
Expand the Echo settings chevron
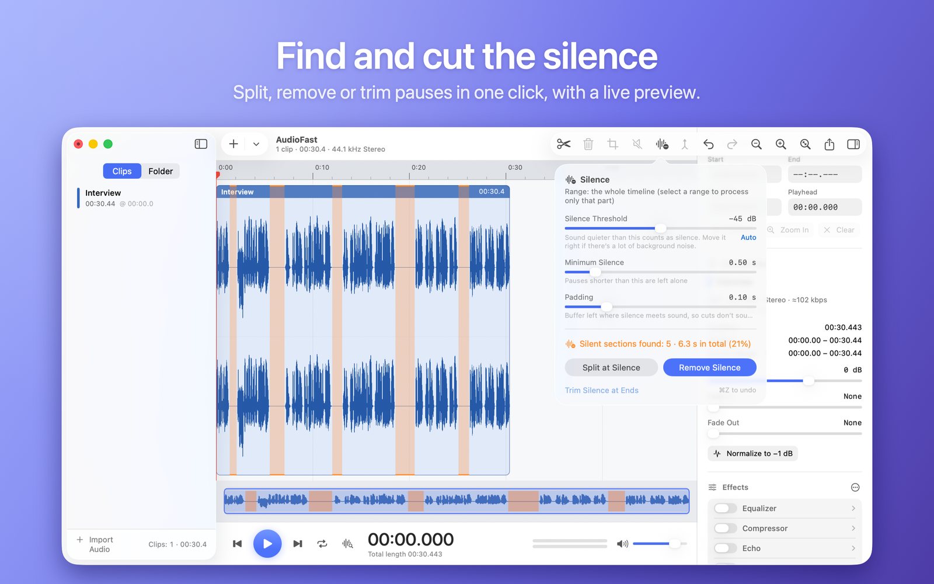pyautogui.click(x=853, y=548)
